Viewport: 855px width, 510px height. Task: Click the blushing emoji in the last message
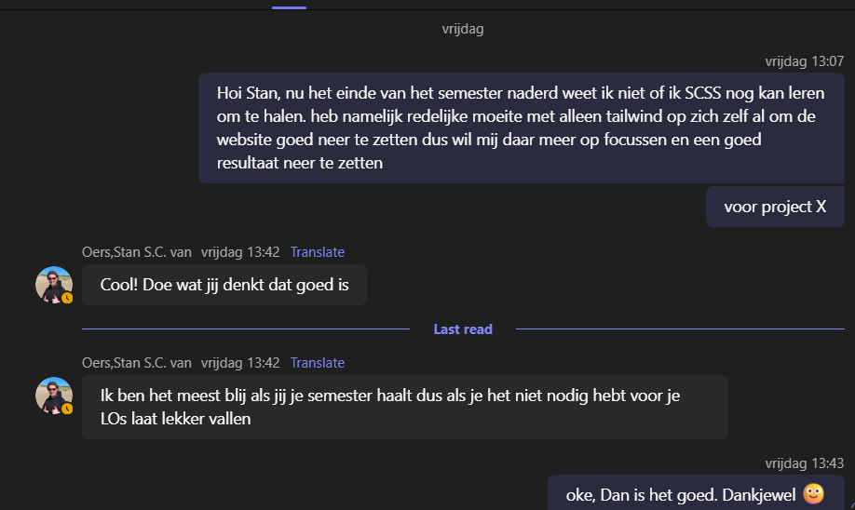813,493
